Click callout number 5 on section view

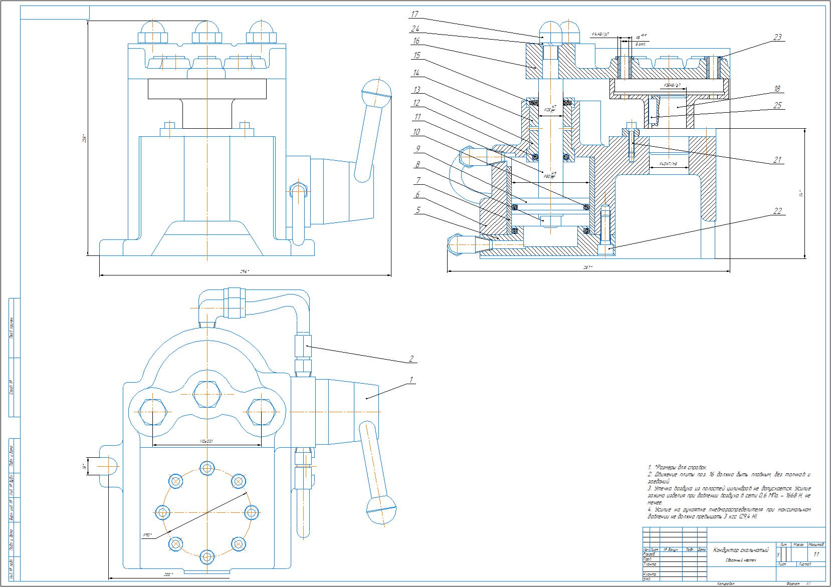(x=417, y=211)
